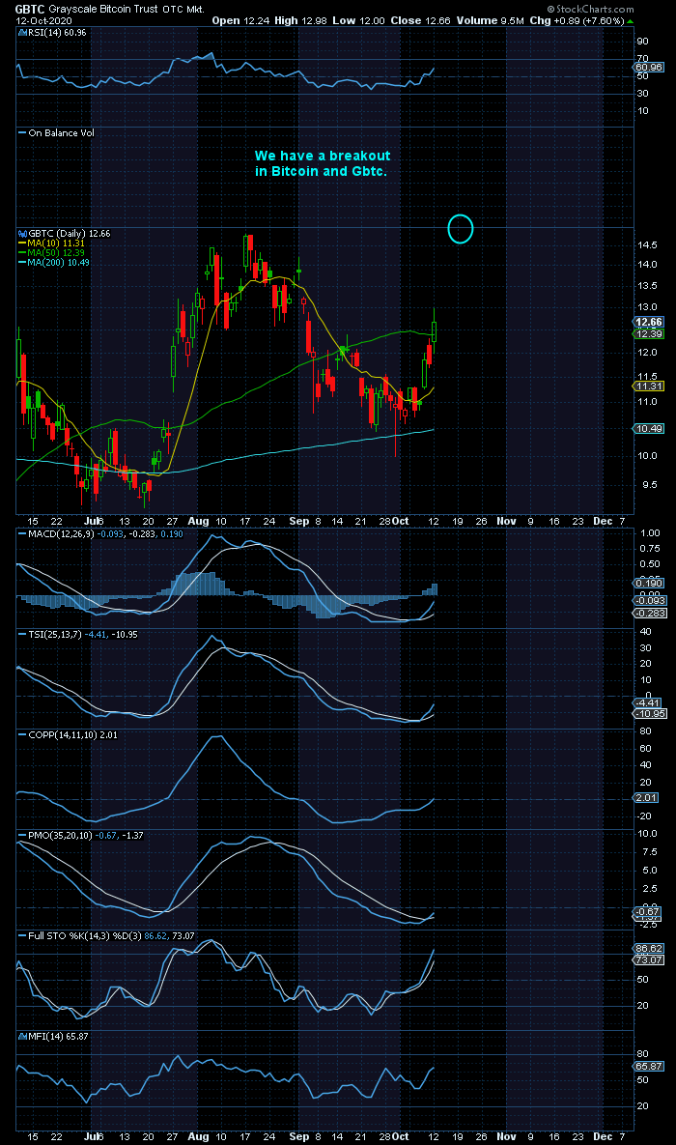Click the 73.07 stochastic %D value tag
This screenshot has width=676, height=1145.
(649, 960)
